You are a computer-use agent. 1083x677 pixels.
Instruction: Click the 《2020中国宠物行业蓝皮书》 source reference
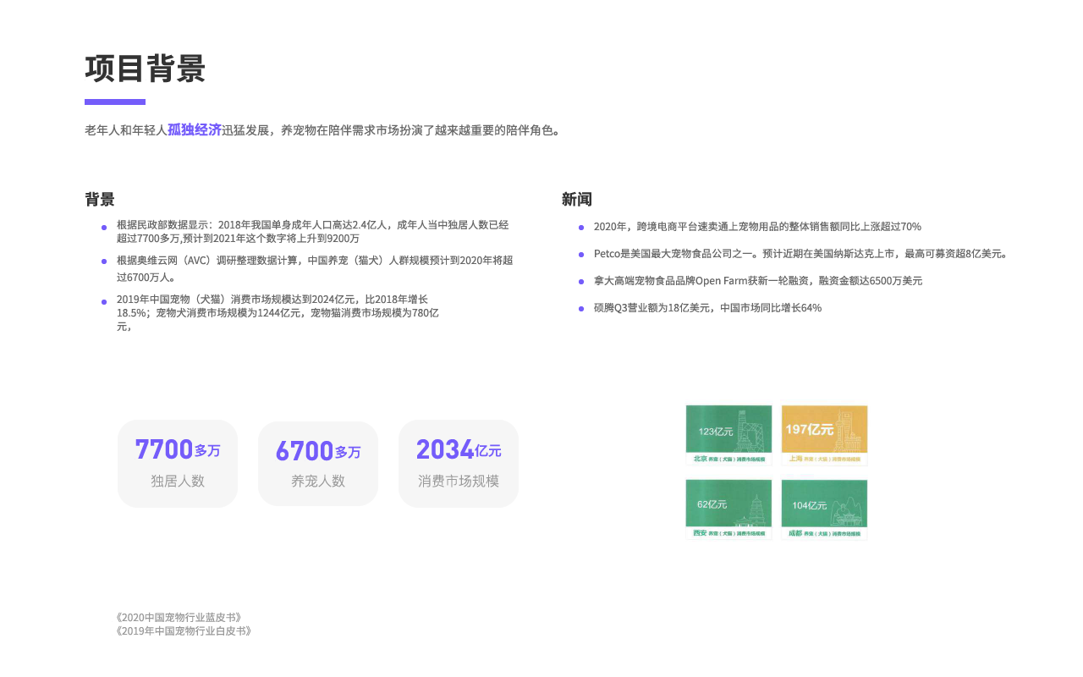click(x=179, y=617)
